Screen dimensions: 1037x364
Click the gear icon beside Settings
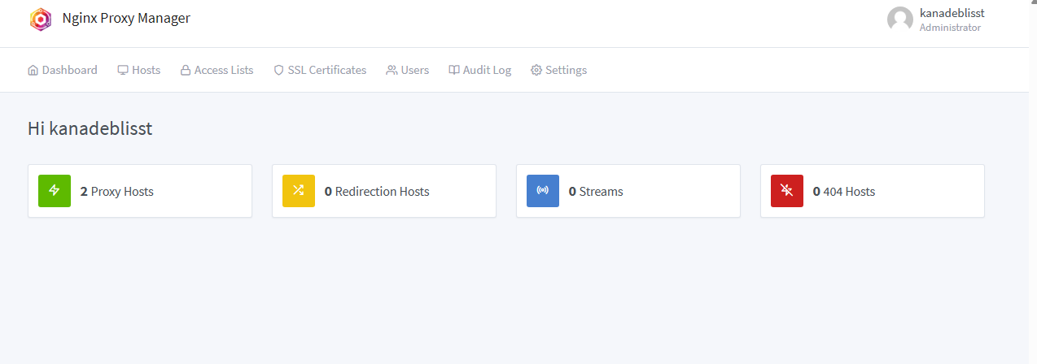coord(536,70)
